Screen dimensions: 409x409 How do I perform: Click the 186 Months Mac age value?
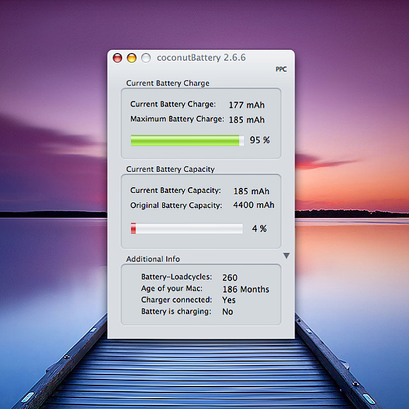[x=245, y=289]
